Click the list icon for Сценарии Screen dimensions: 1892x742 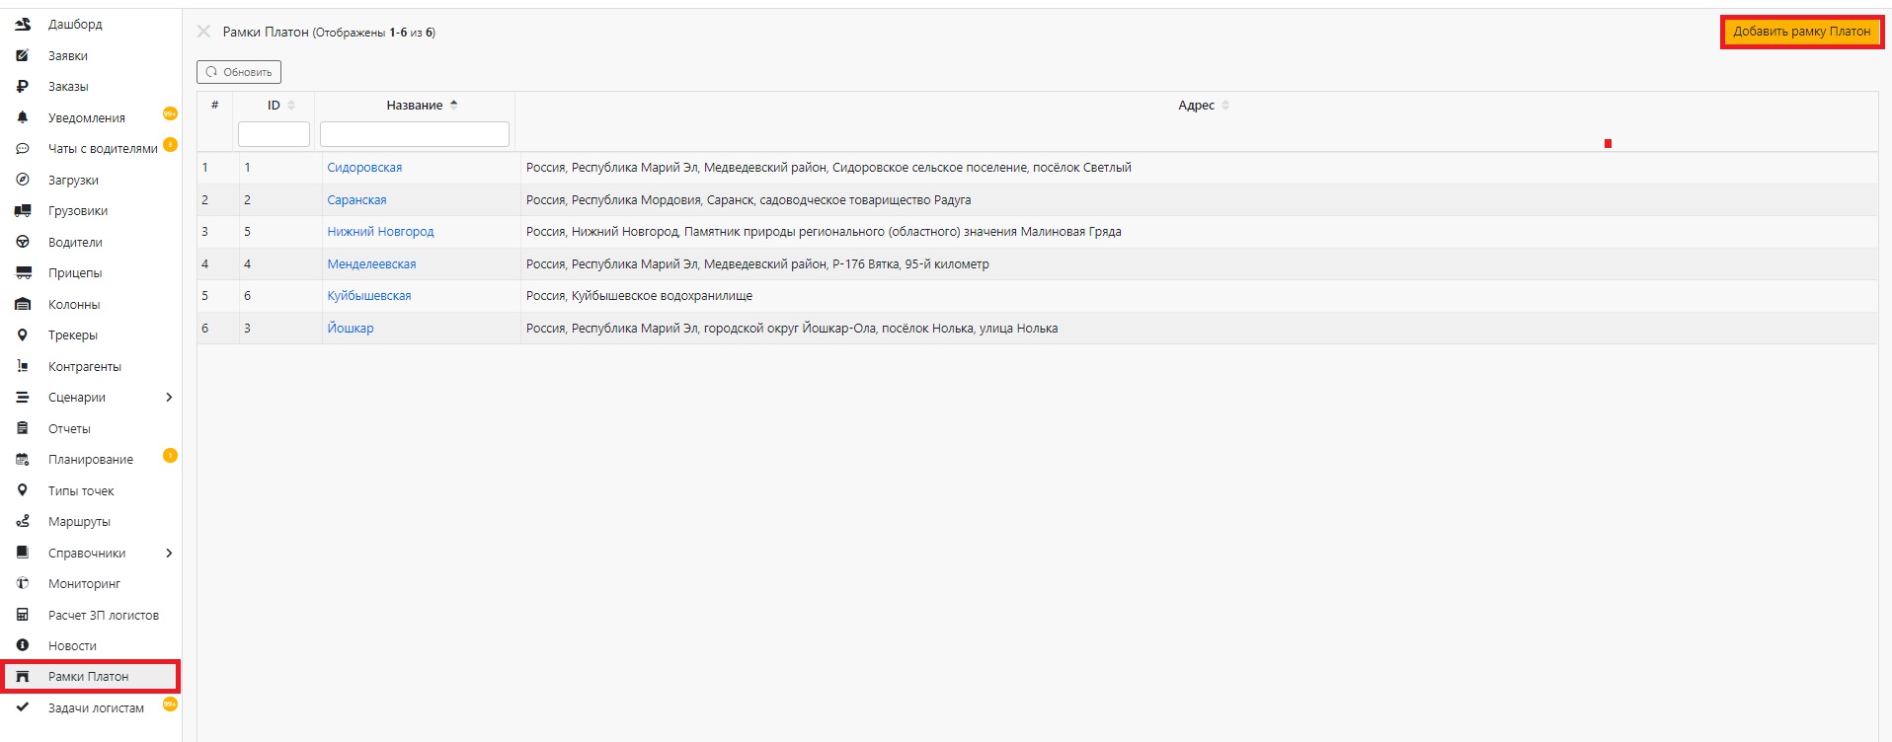23,398
